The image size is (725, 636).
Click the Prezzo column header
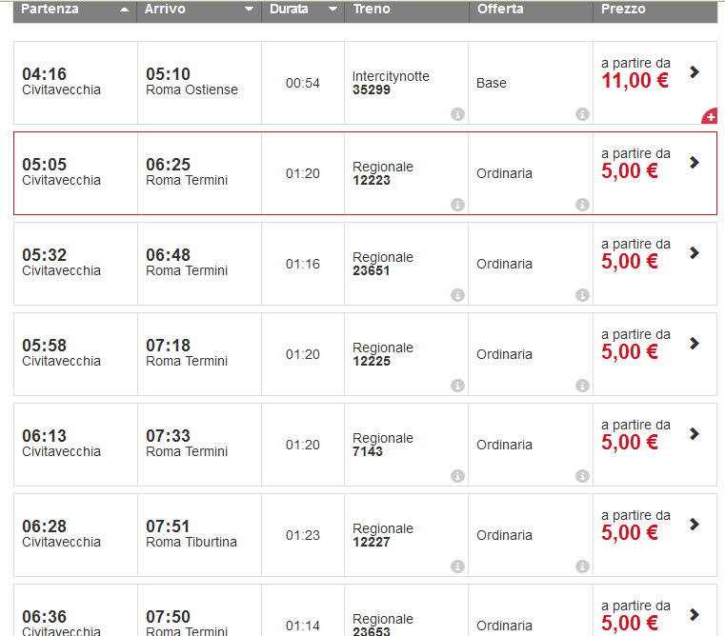coord(624,10)
